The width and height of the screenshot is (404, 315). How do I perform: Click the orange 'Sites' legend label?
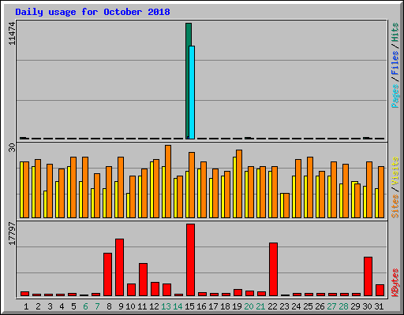[x=395, y=206]
